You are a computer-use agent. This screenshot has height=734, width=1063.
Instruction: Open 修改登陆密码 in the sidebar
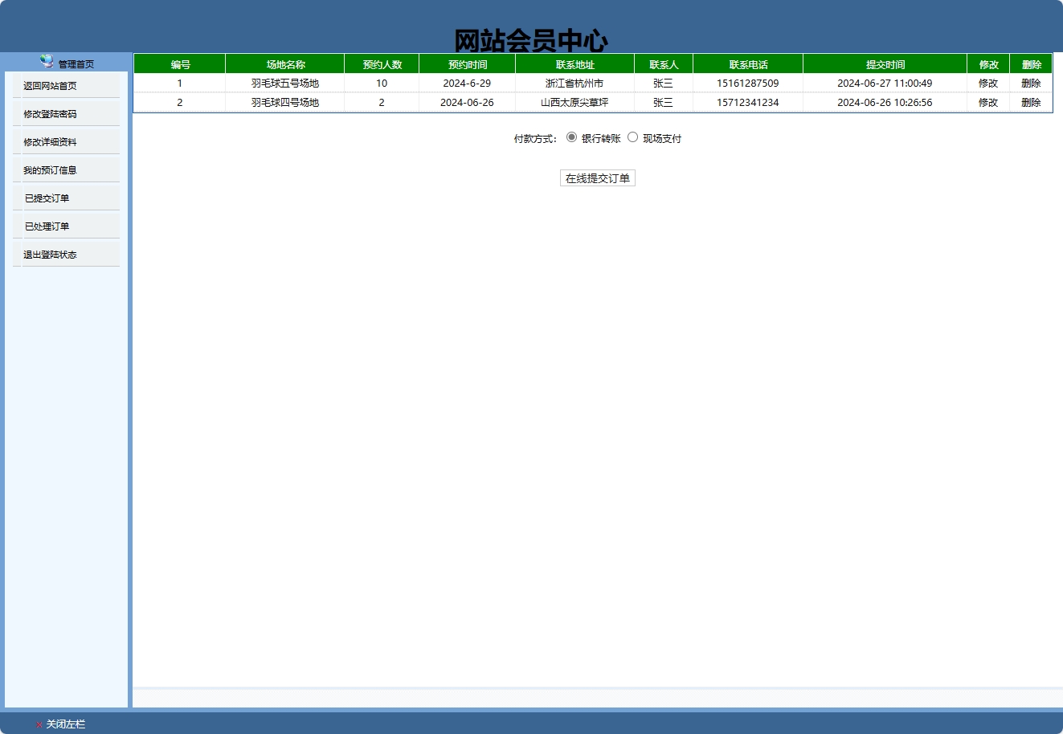[x=50, y=113]
